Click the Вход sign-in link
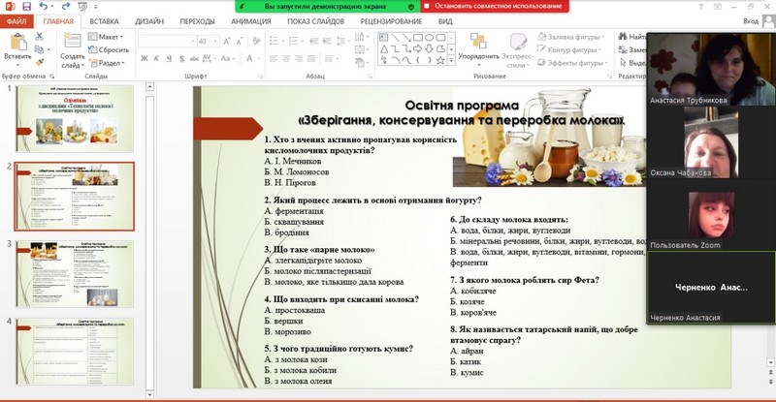776x402 pixels. 750,21
